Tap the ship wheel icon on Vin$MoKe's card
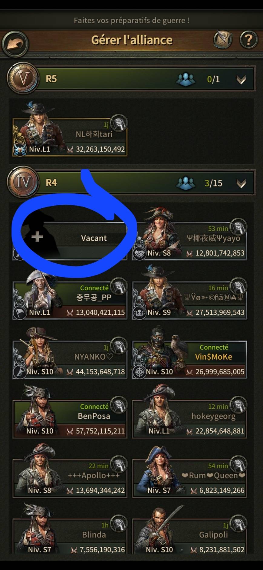 pos(140,372)
